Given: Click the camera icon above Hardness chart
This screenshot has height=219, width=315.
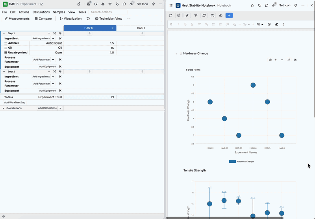Looking at the screenshot, I should tap(270, 60).
